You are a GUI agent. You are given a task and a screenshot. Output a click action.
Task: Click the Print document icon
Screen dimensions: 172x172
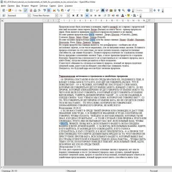coord(35,10)
